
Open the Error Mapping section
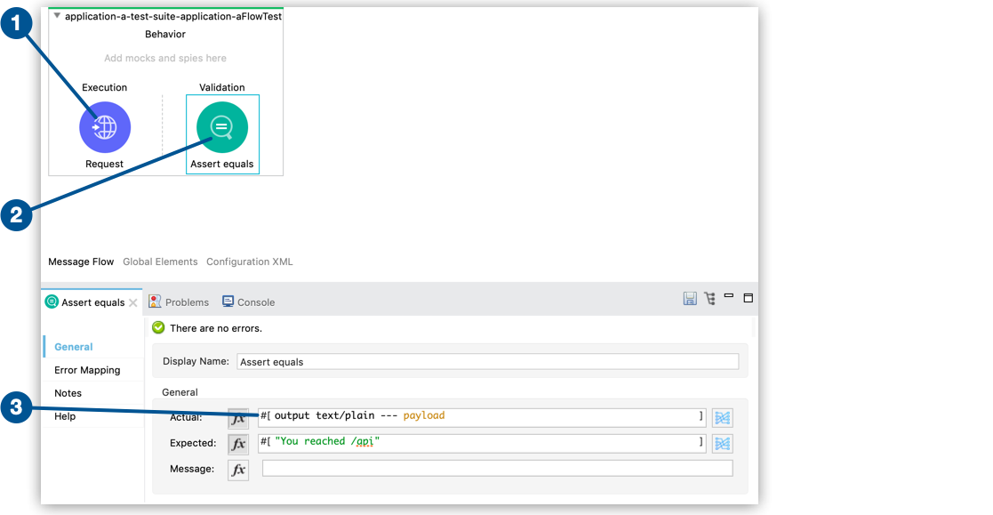coord(87,370)
